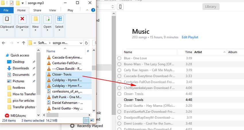Open the pics for articles folder
This screenshot has height=130, width=244.
tap(21, 101)
